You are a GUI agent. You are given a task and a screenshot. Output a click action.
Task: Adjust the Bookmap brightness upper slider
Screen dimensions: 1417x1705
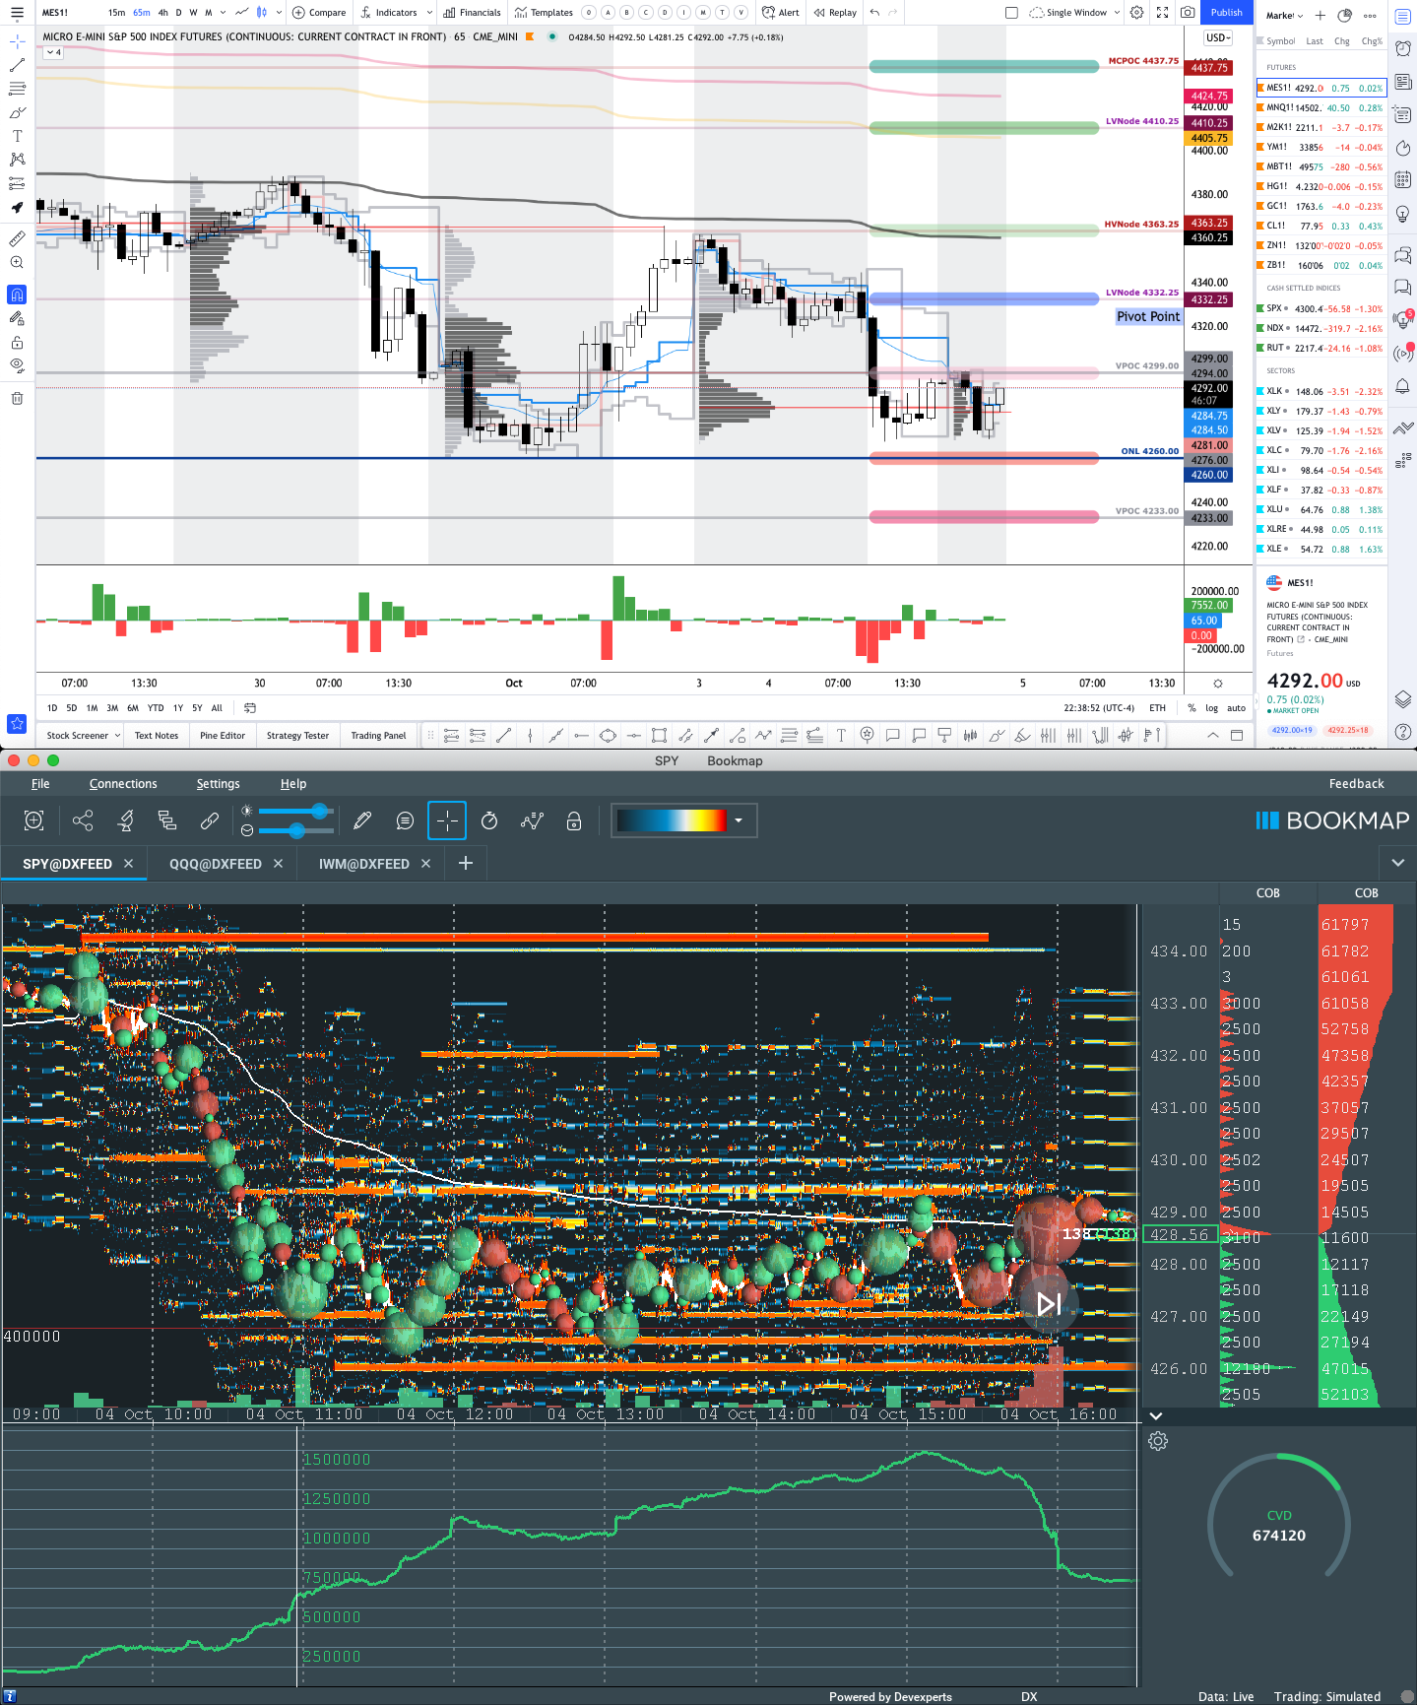click(x=296, y=811)
